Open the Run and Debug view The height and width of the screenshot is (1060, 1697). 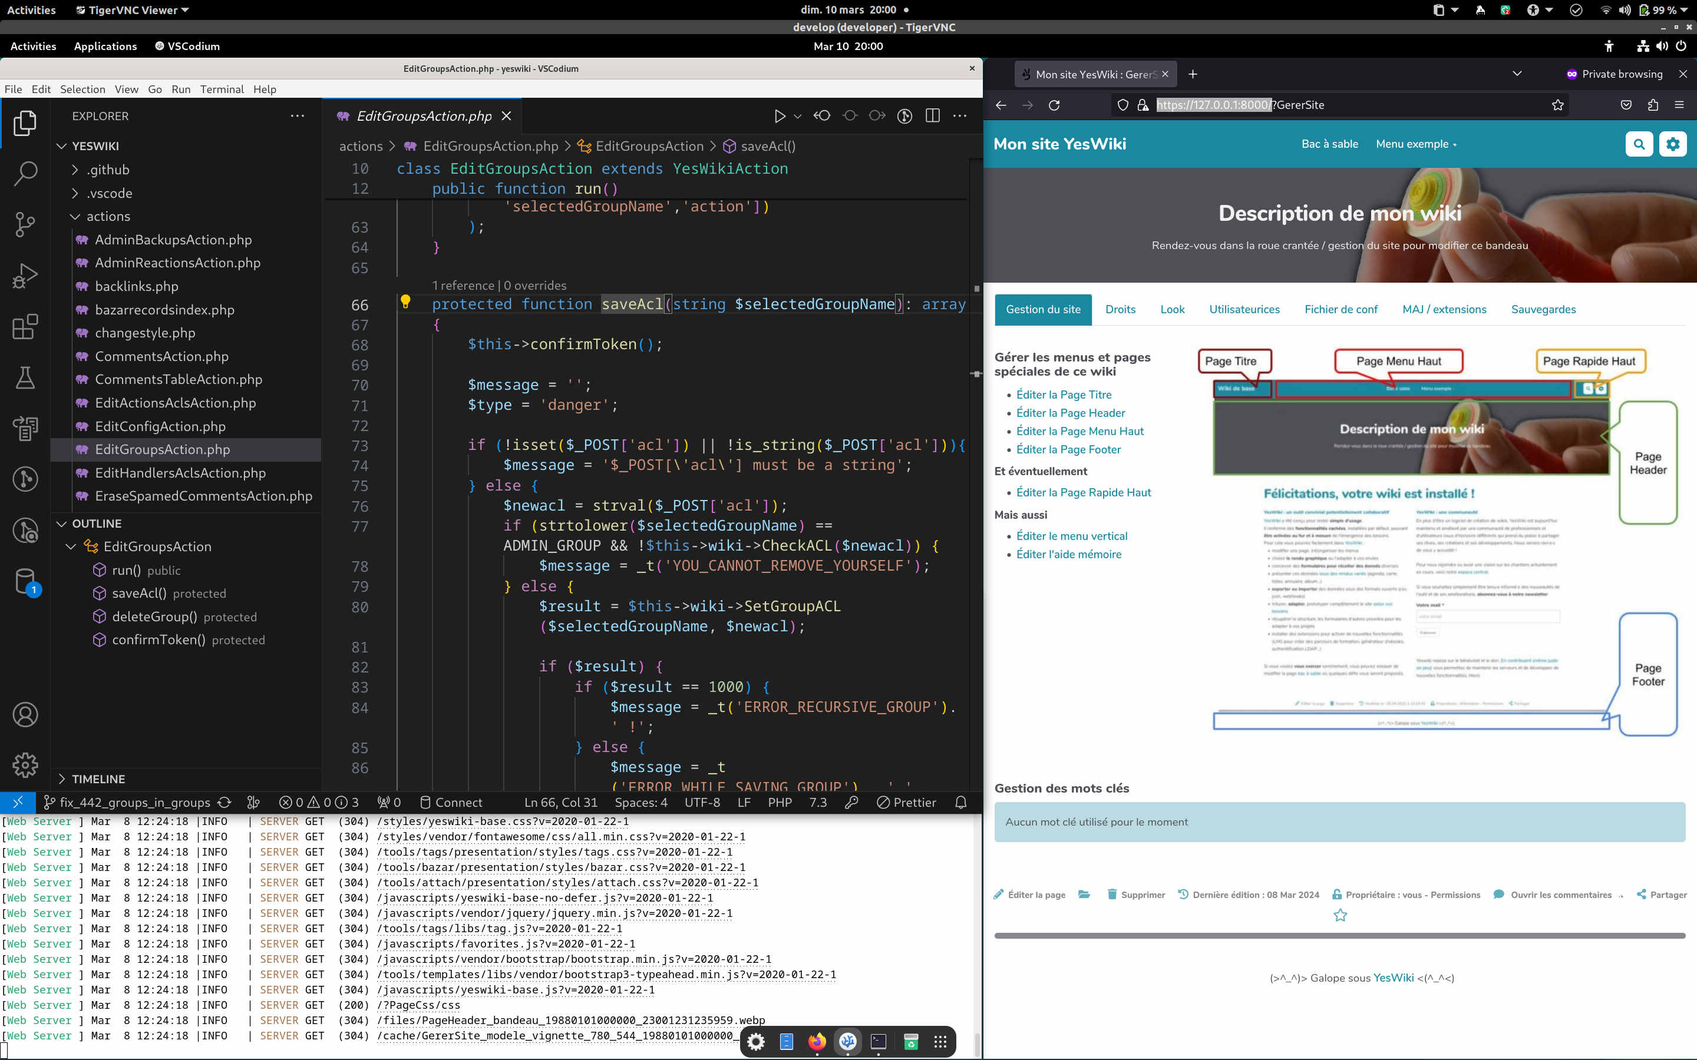tap(25, 276)
